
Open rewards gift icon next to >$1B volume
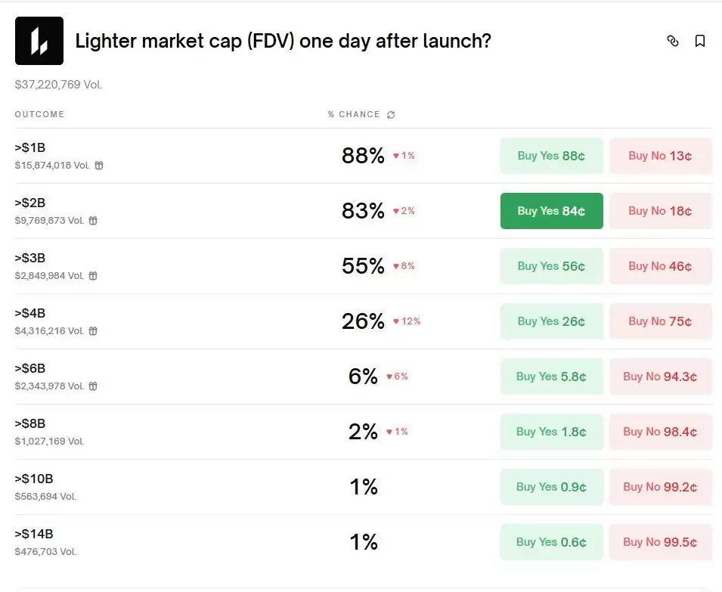click(99, 165)
